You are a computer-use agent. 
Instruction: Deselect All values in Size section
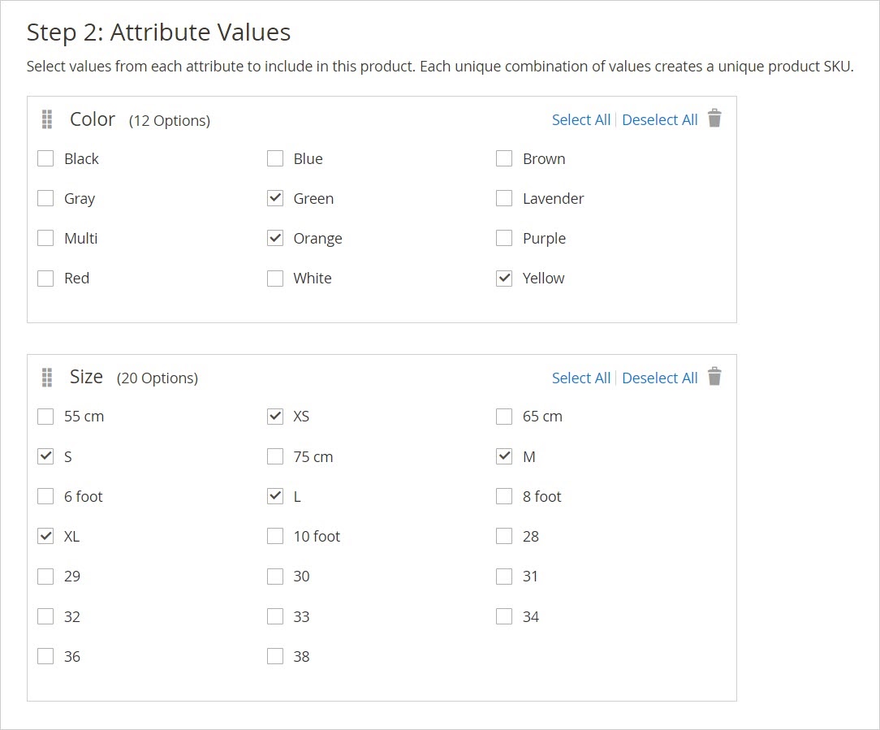click(659, 378)
